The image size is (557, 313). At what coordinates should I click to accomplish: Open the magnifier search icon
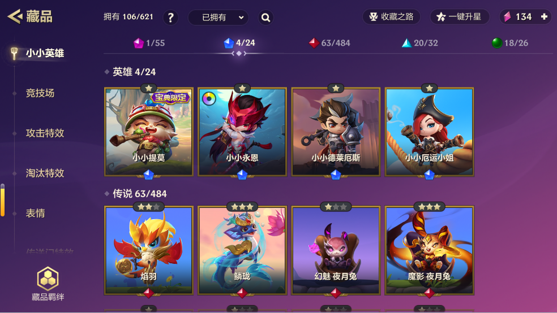(x=265, y=18)
